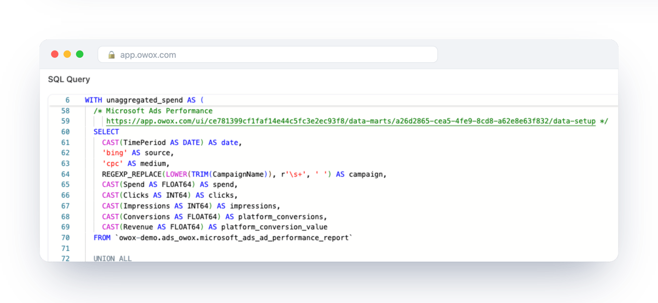Viewport: 658px width, 303px height.
Task: Click the lock icon in address bar
Action: pos(112,55)
